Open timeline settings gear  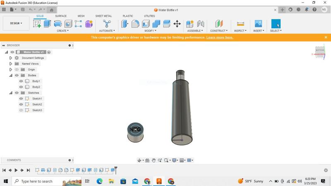pyautogui.click(x=326, y=170)
